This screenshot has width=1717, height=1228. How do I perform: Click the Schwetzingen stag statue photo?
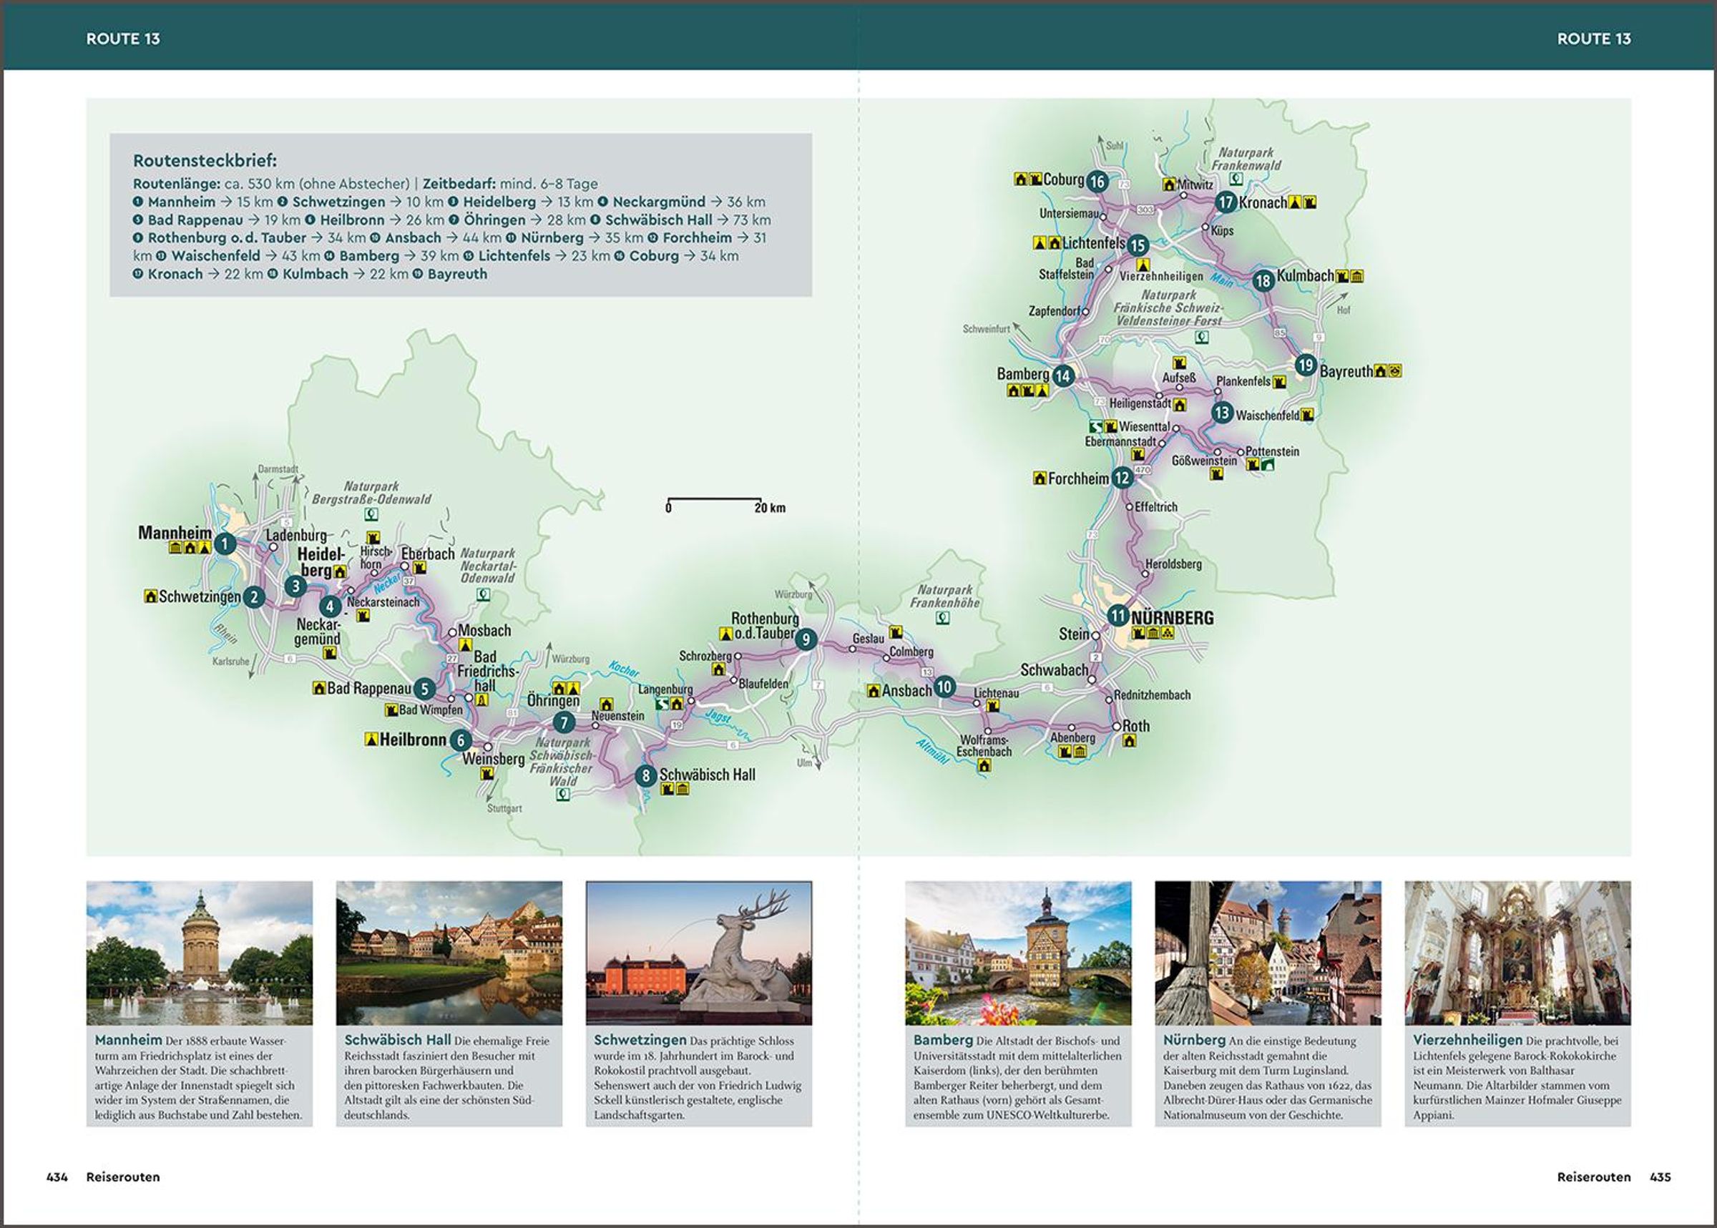click(698, 953)
